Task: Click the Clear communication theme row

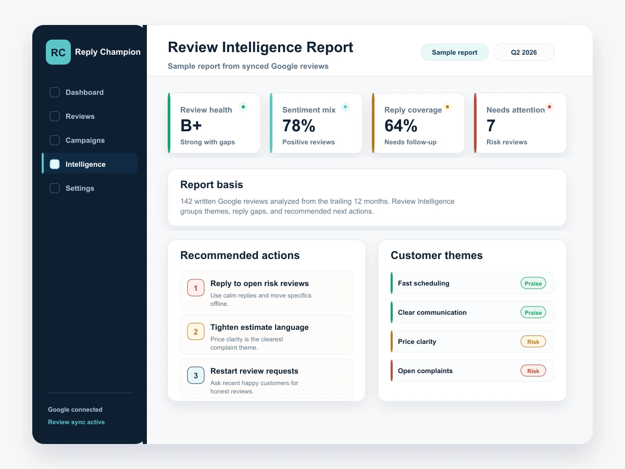Action: click(x=472, y=312)
